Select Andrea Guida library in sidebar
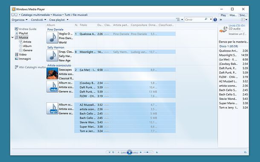The image size is (260, 162). click(26, 29)
